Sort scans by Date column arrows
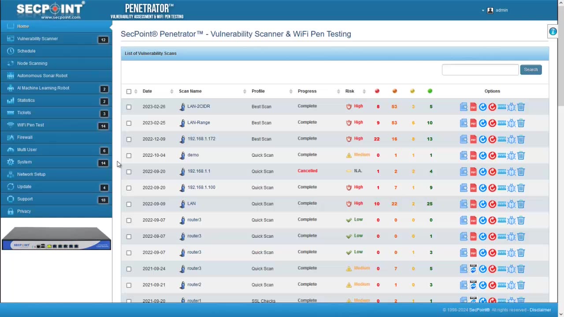The height and width of the screenshot is (317, 564). [x=171, y=91]
